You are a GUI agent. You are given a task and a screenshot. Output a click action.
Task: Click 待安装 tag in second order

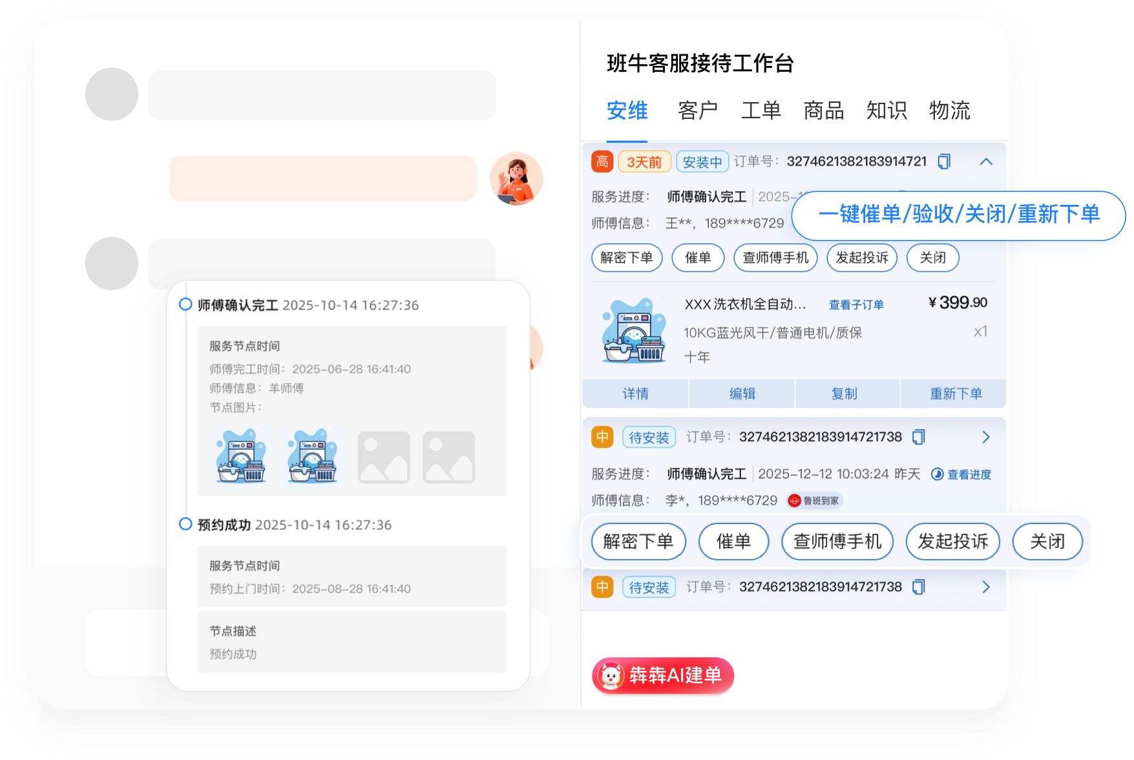tap(649, 438)
